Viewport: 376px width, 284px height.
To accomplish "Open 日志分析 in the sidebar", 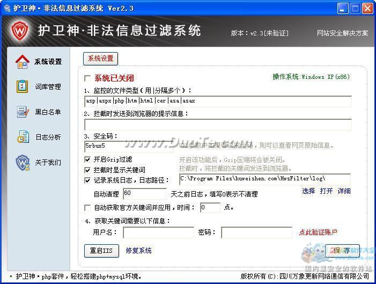I will pyautogui.click(x=48, y=137).
